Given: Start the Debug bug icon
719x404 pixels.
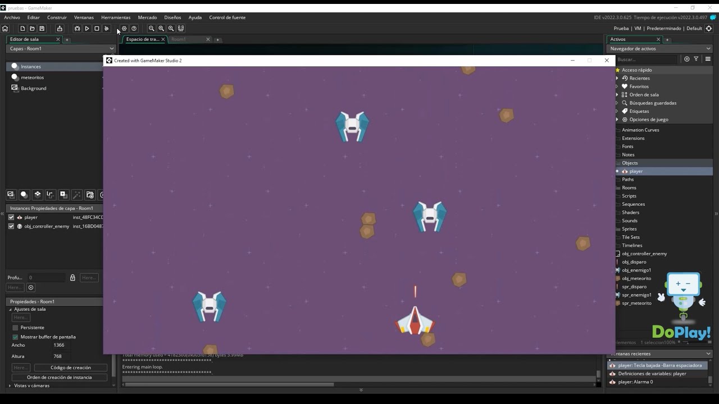Looking at the screenshot, I should tap(78, 29).
